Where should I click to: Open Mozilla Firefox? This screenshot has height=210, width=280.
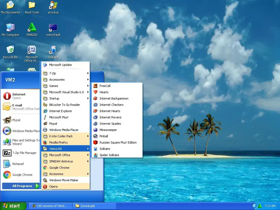click(x=66, y=142)
